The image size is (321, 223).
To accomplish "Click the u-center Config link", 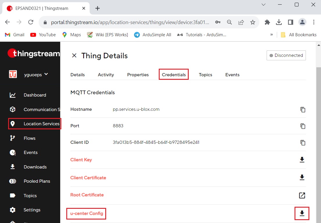I will click(87, 214).
